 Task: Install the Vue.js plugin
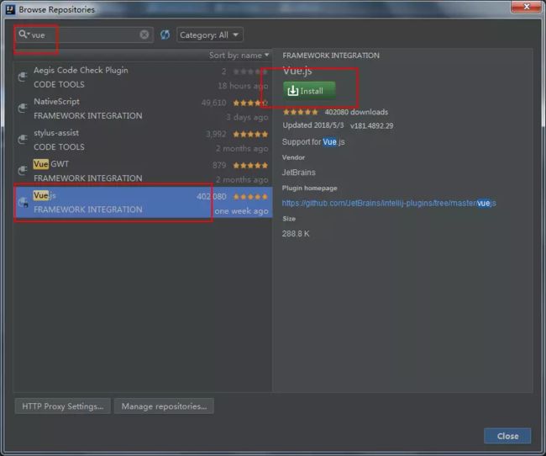tap(309, 91)
